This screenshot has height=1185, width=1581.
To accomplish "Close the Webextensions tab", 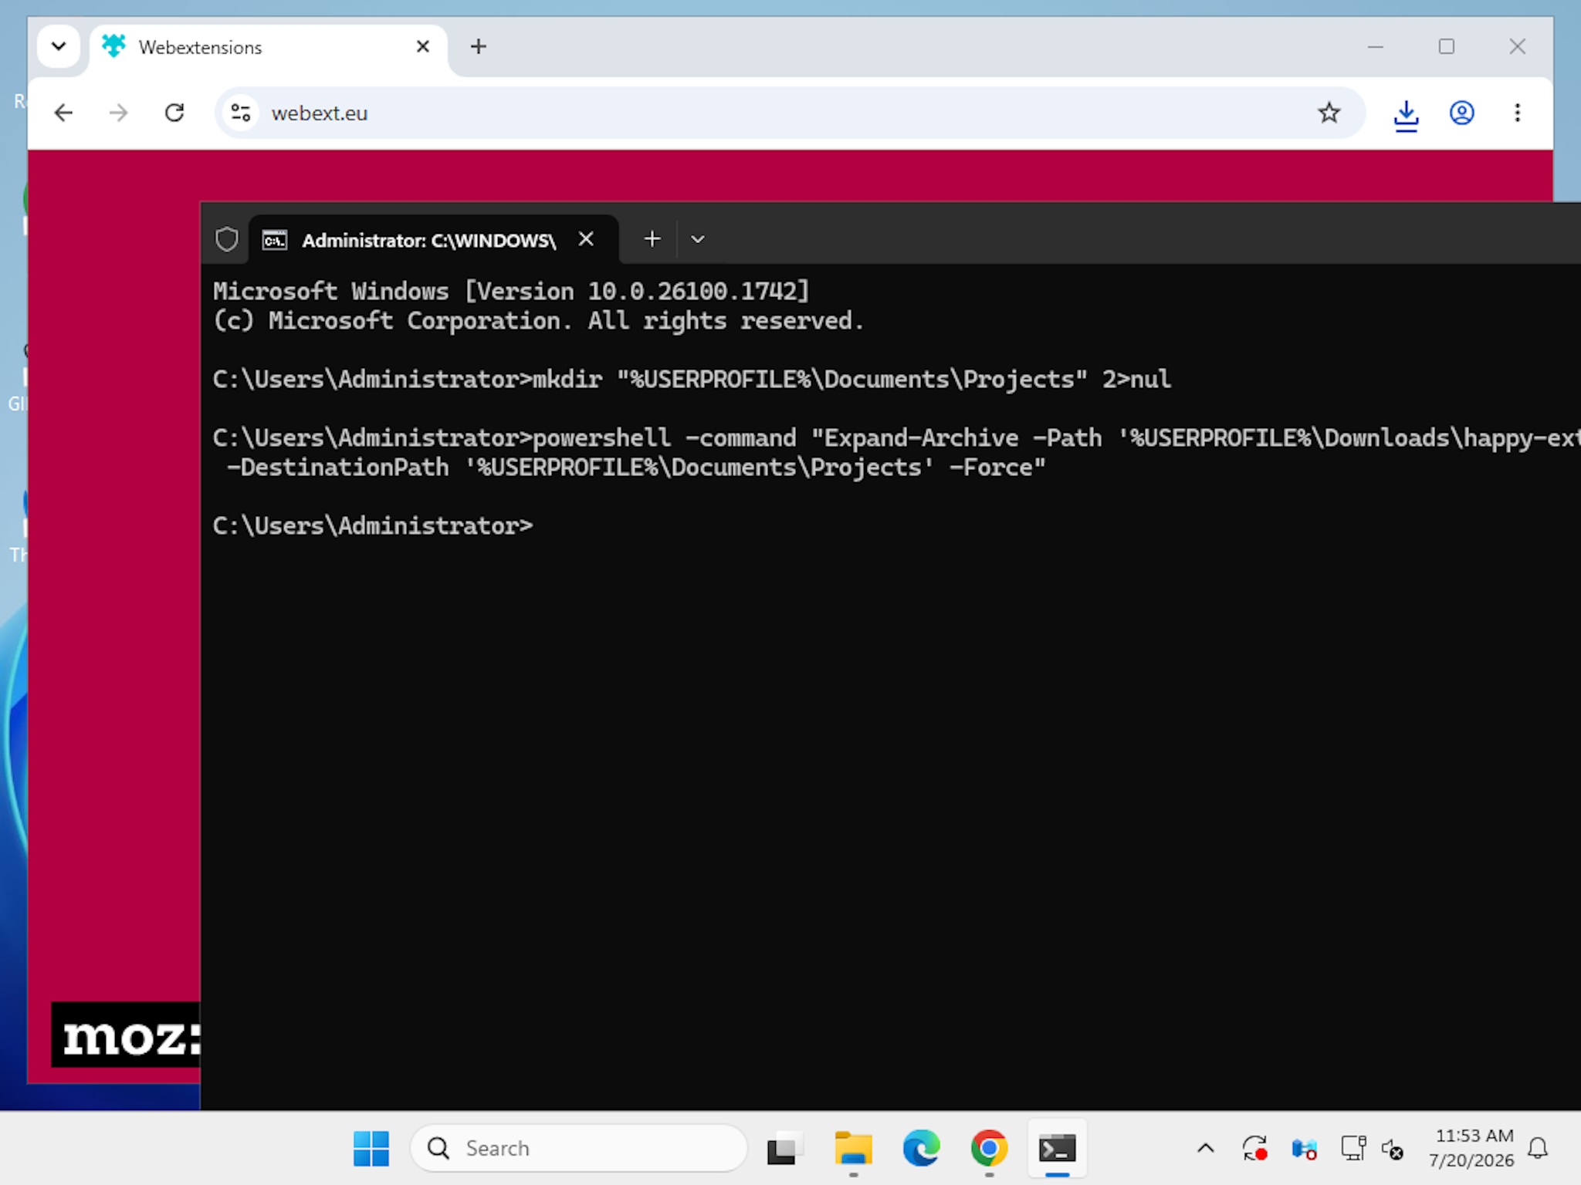I will (x=422, y=47).
